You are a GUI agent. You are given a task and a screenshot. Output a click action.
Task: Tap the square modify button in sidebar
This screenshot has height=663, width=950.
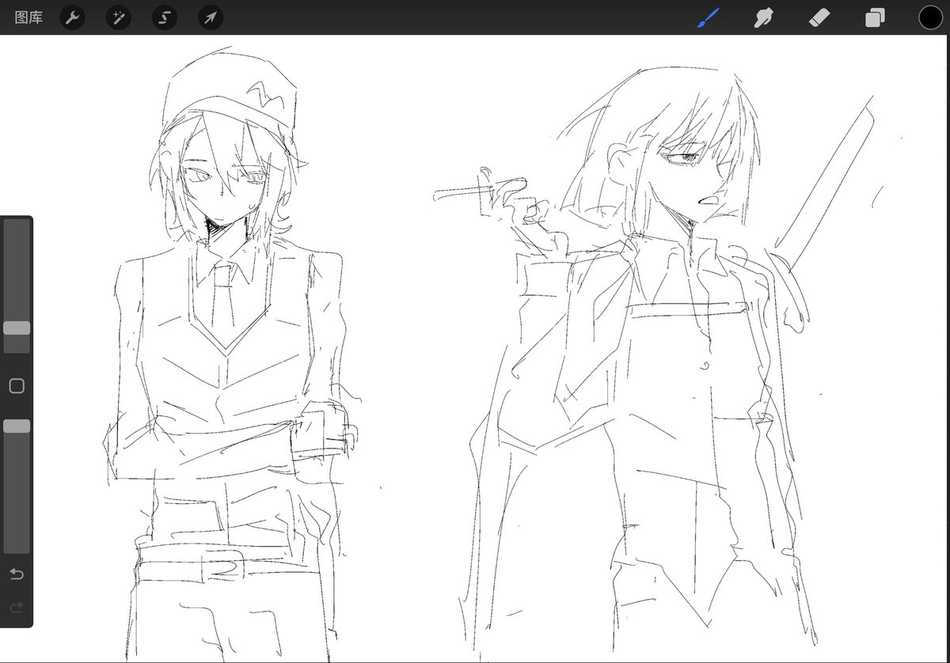point(17,386)
